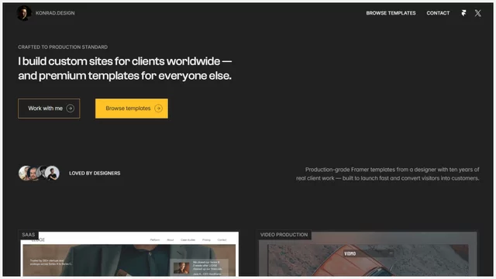Click the Production-grade Framer templates paragraph
The height and width of the screenshot is (279, 496).
tap(387, 174)
